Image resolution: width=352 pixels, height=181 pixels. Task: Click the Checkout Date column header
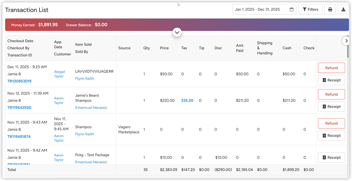20,41
